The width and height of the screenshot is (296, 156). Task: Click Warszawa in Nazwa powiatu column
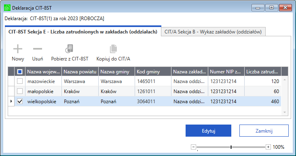click(80, 81)
